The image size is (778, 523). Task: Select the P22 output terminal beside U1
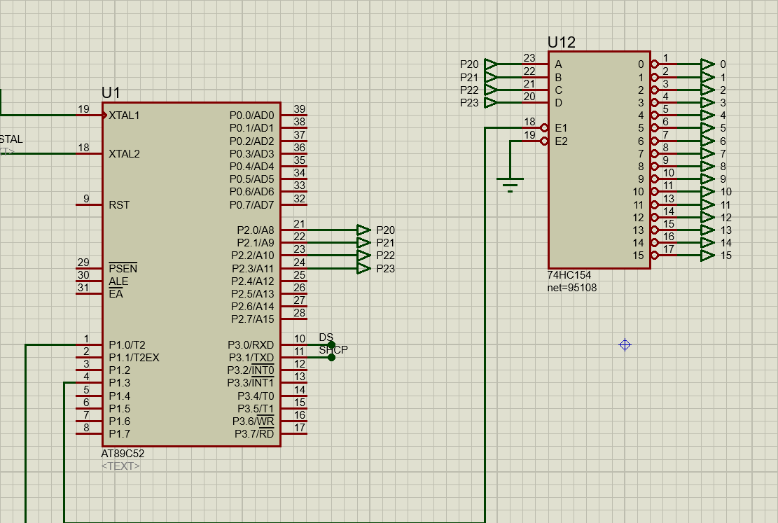click(x=363, y=256)
